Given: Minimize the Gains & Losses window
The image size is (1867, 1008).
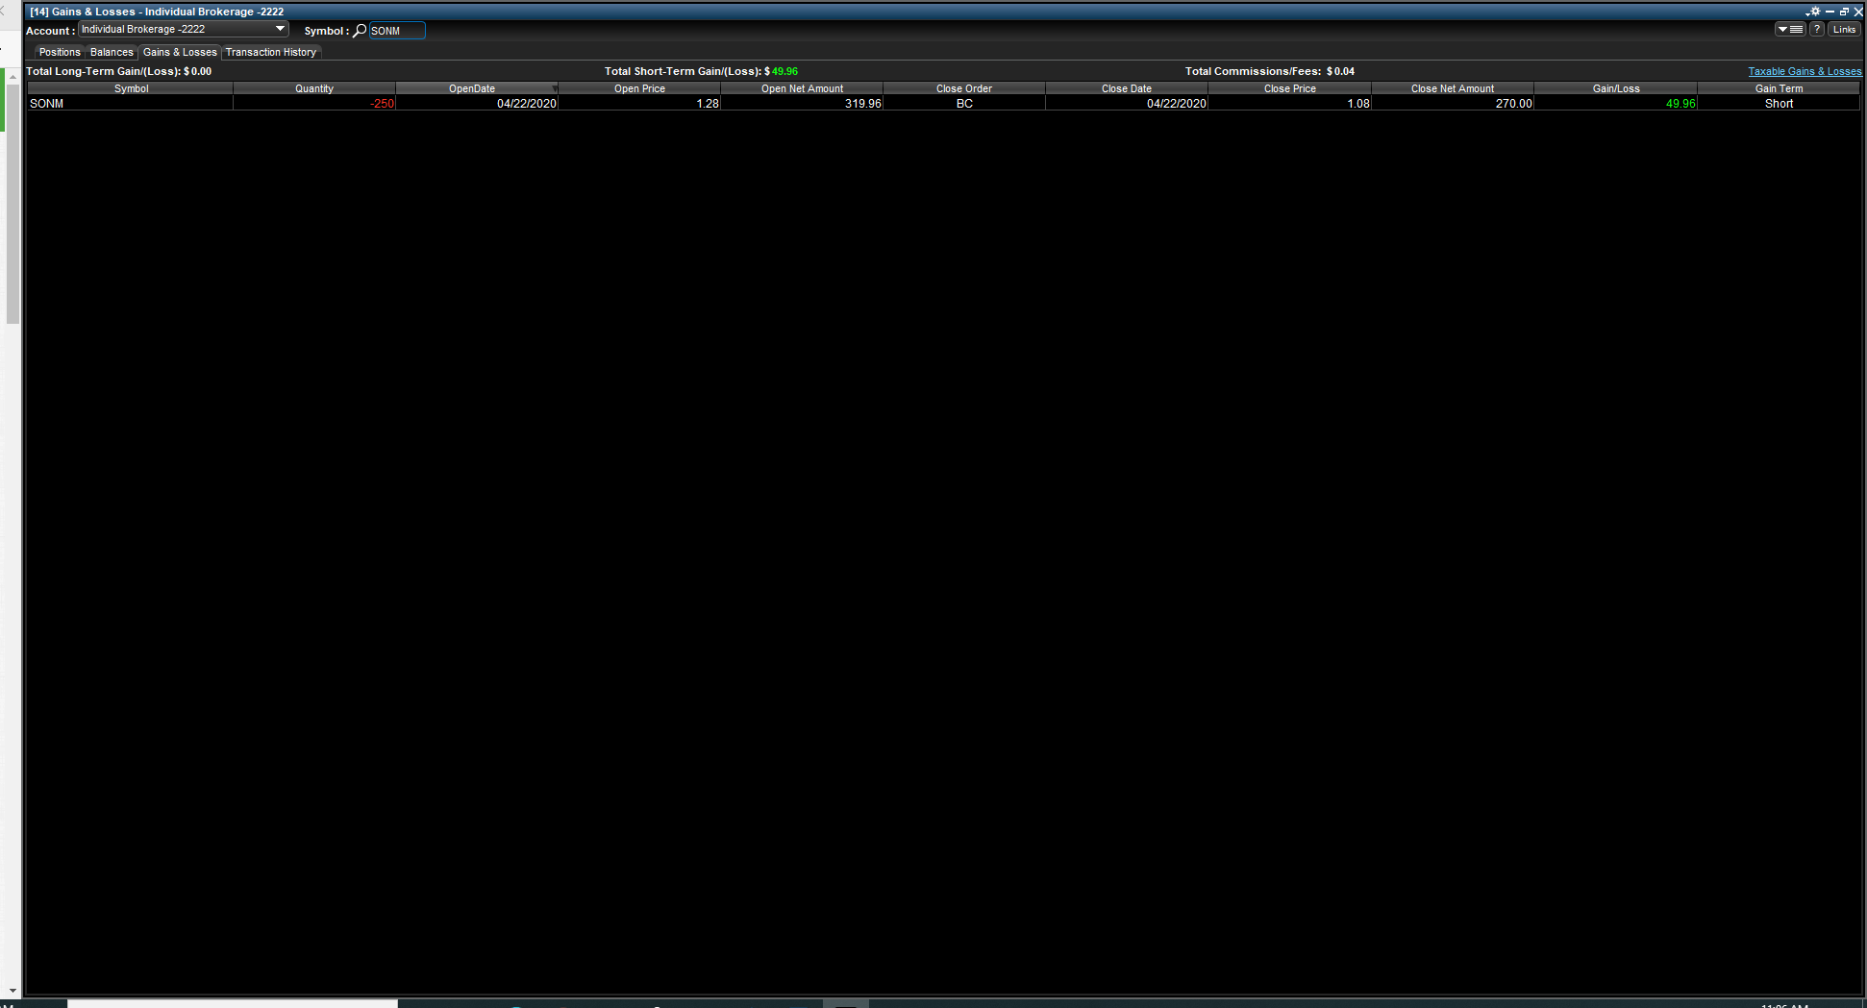Looking at the screenshot, I should point(1830,12).
